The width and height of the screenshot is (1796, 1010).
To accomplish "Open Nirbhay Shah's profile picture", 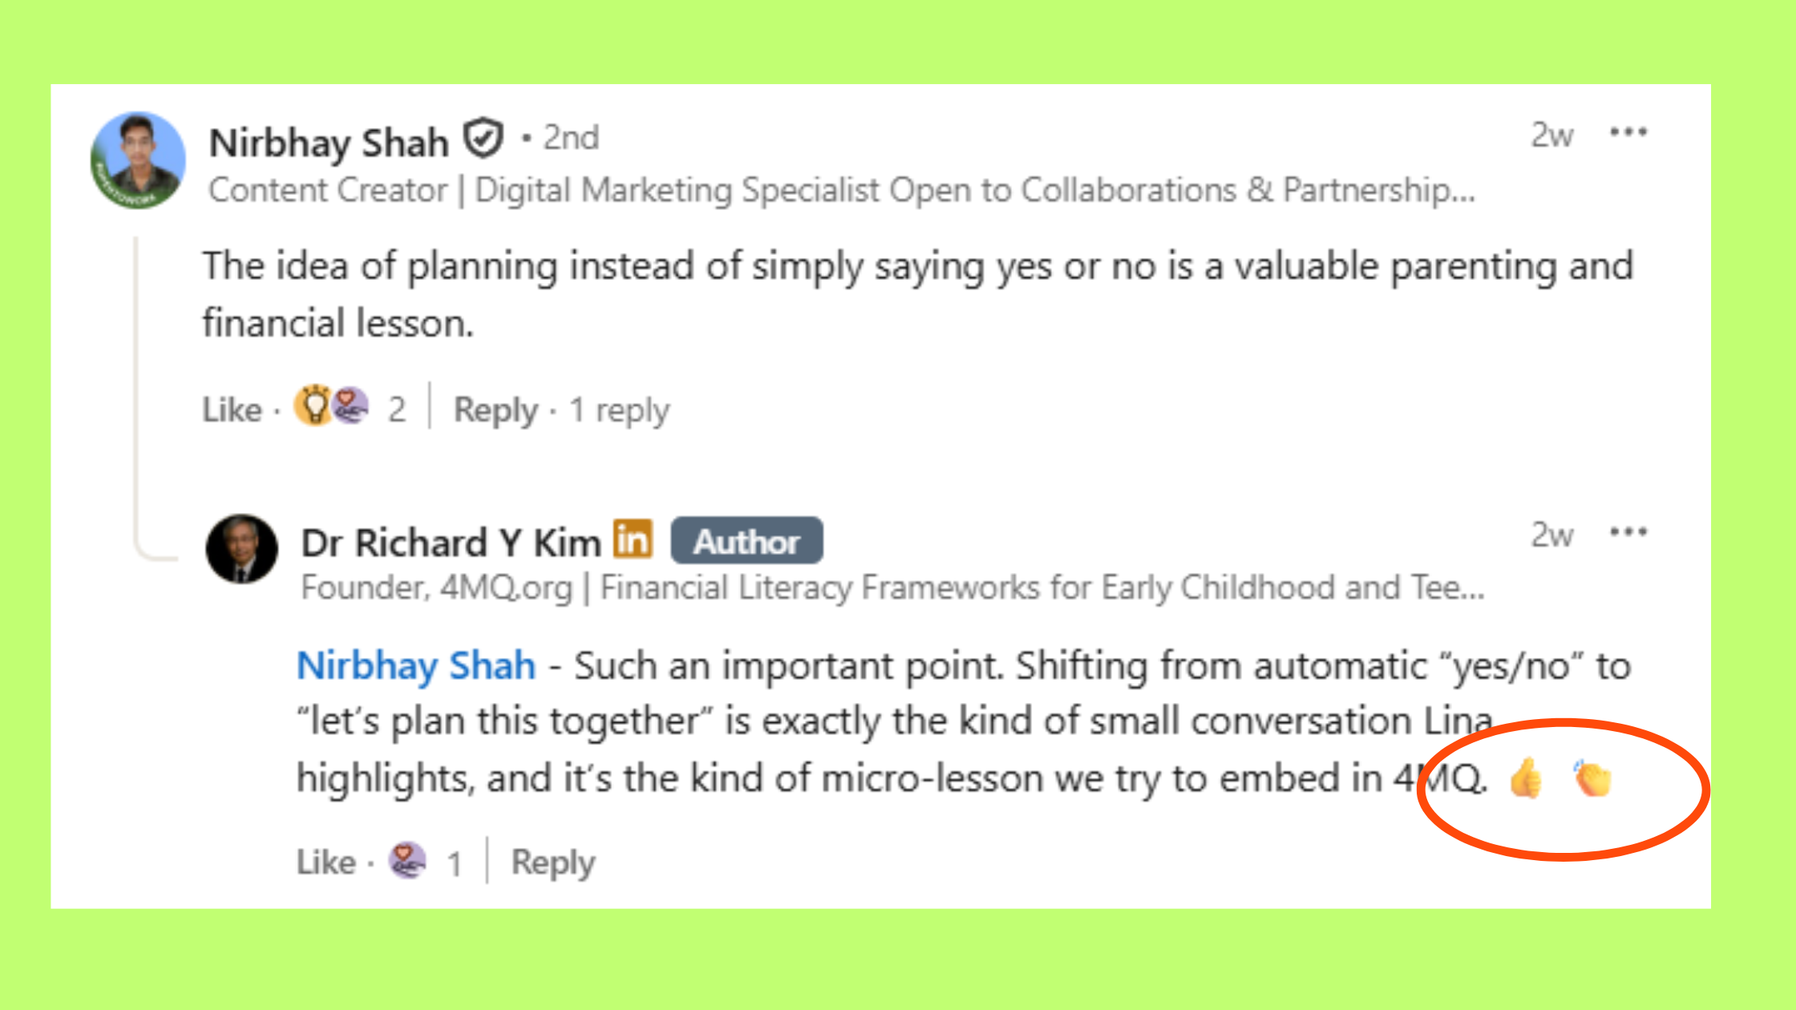I will point(136,160).
